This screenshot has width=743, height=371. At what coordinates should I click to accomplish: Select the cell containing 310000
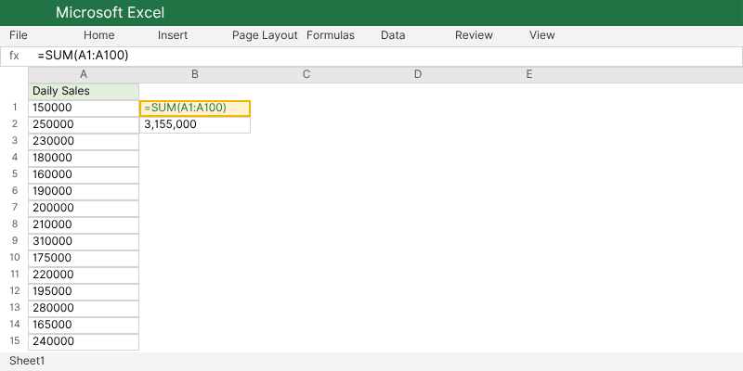pyautogui.click(x=84, y=242)
